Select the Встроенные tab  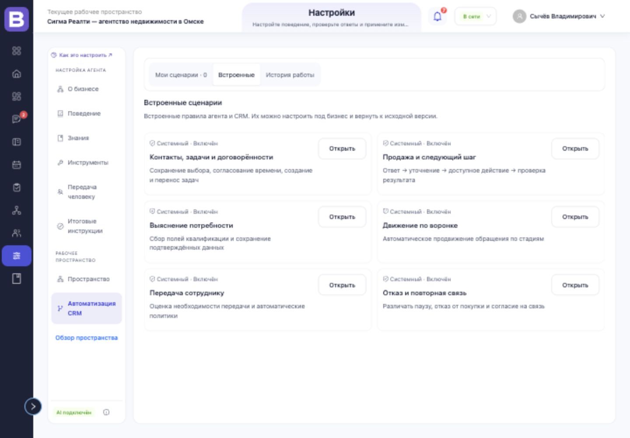pos(236,75)
